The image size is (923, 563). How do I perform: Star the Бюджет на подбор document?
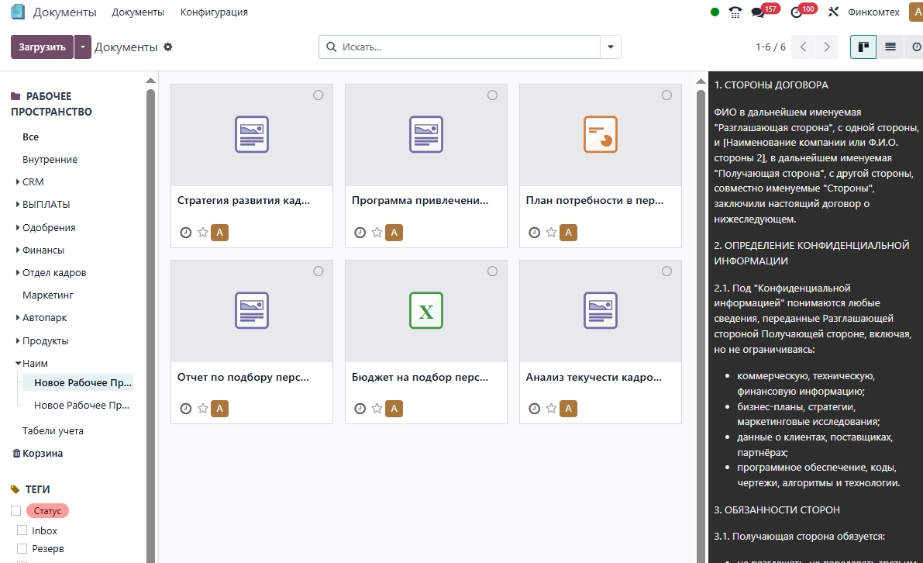point(377,409)
